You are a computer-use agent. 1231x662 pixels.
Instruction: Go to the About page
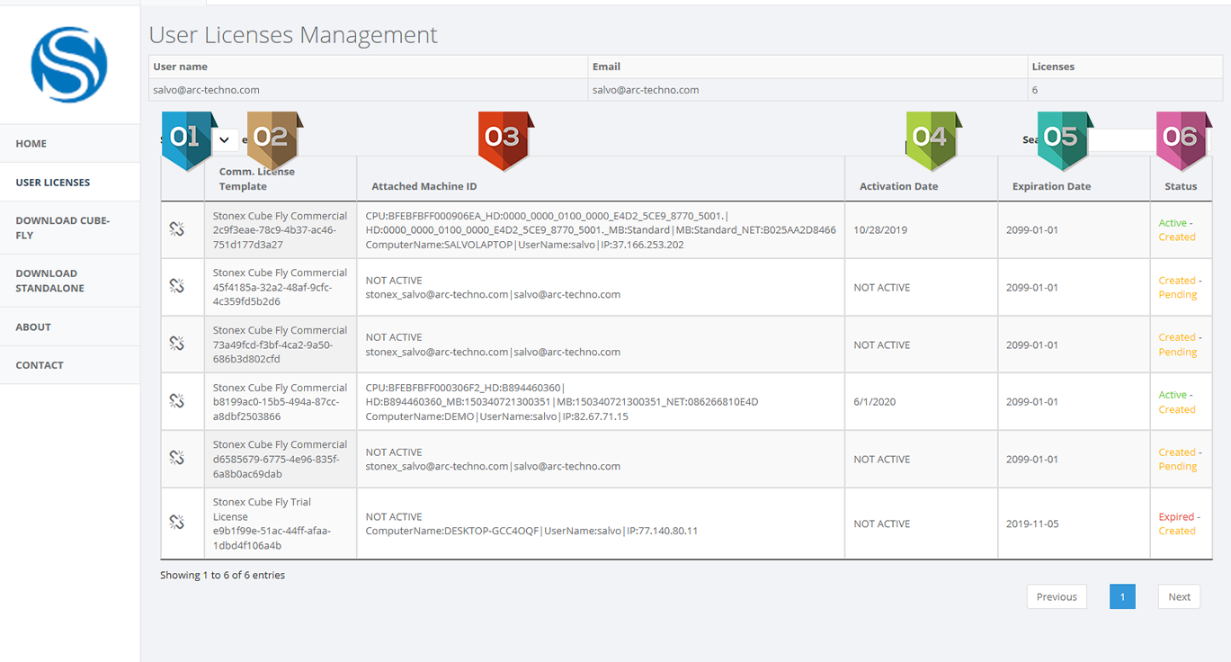[x=70, y=327]
